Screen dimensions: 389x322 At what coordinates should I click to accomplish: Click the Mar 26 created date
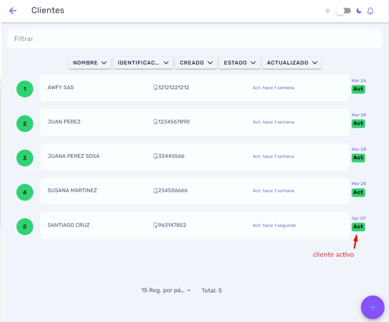359,80
